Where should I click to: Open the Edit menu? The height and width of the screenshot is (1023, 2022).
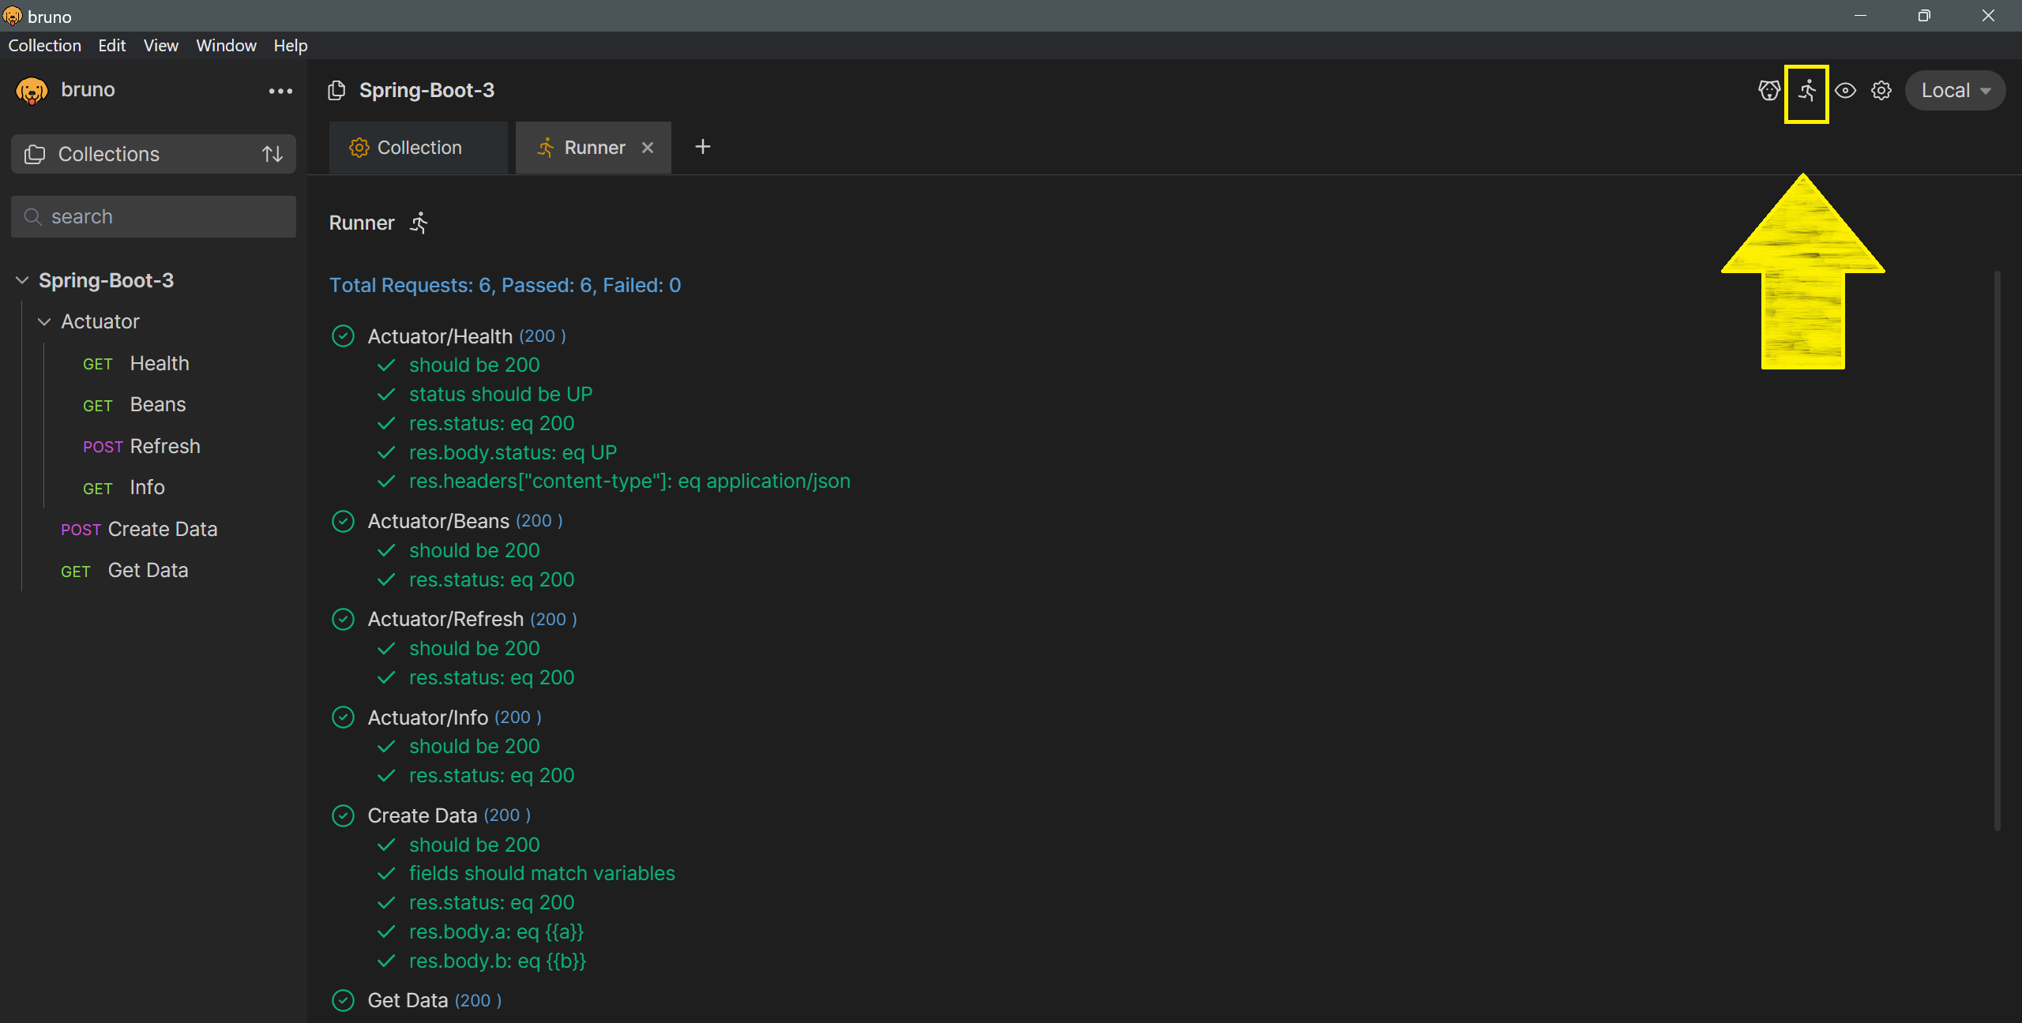pyautogui.click(x=112, y=46)
